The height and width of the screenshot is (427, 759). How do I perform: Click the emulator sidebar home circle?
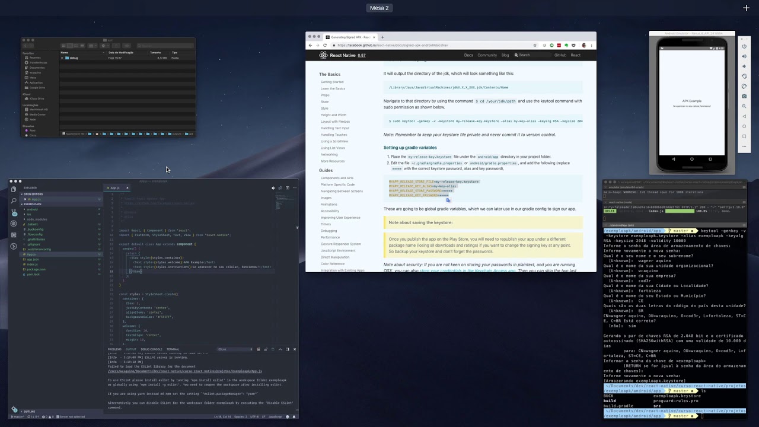[744, 126]
